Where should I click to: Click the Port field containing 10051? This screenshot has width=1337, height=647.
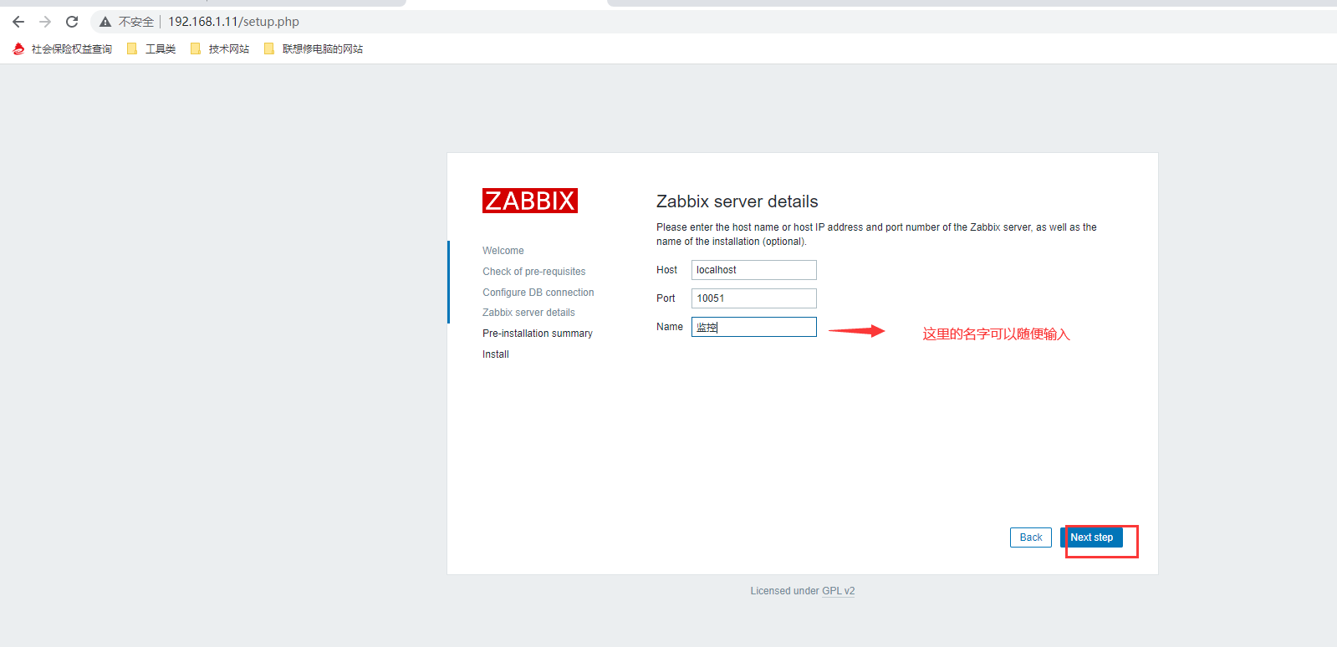(754, 298)
